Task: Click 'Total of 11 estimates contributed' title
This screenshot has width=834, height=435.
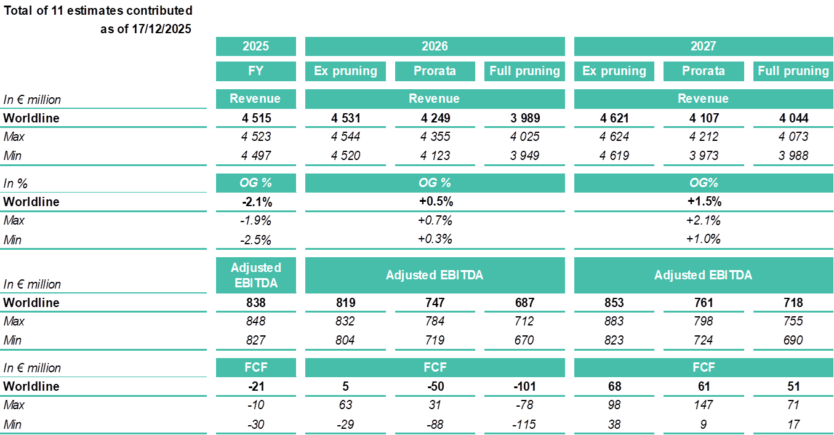Action: (x=98, y=10)
